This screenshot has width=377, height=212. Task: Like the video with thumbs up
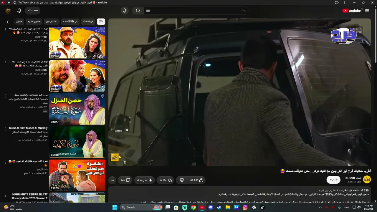pos(197,180)
